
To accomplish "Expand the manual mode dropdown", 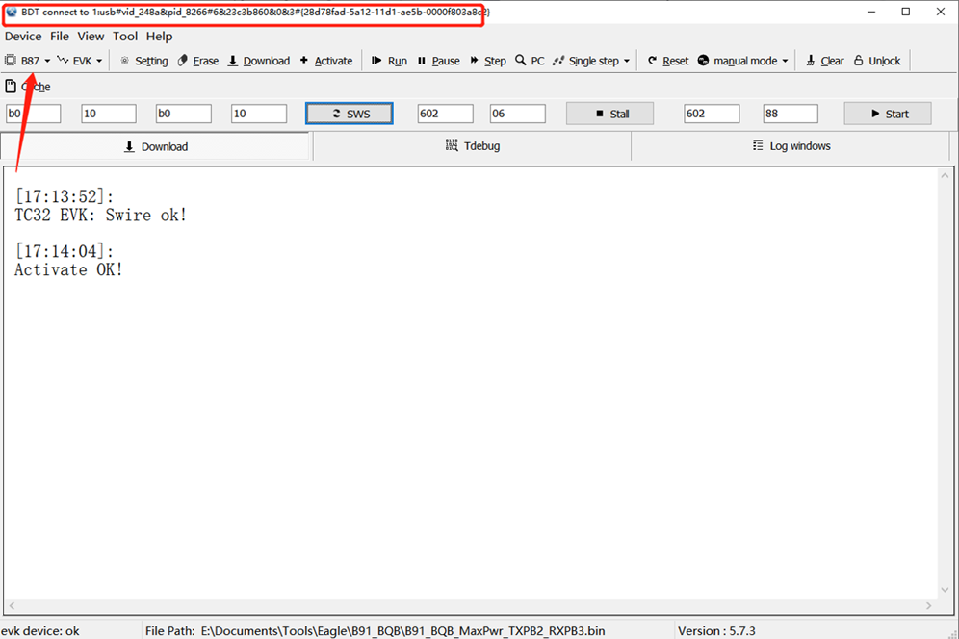I will (743, 61).
